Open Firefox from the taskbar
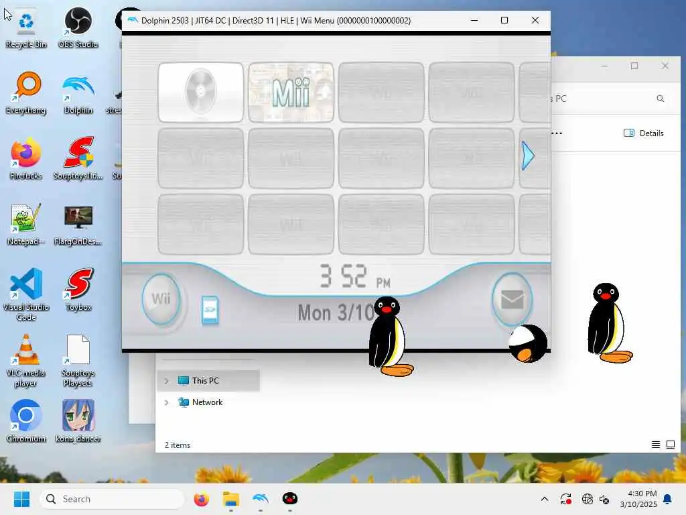Viewport: 686px width, 515px height. [201, 499]
